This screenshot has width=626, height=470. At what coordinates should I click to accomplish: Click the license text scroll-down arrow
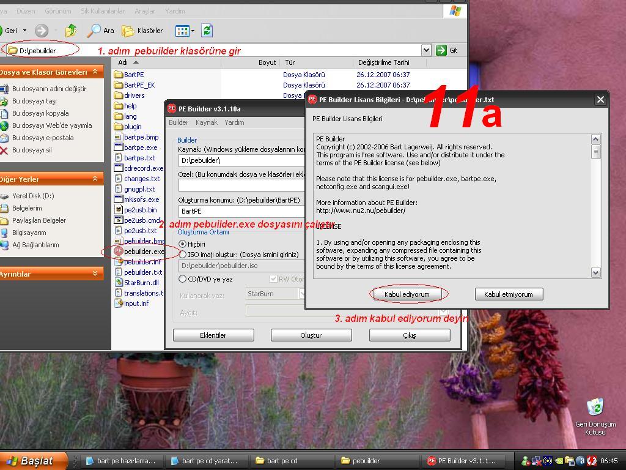pyautogui.click(x=595, y=273)
